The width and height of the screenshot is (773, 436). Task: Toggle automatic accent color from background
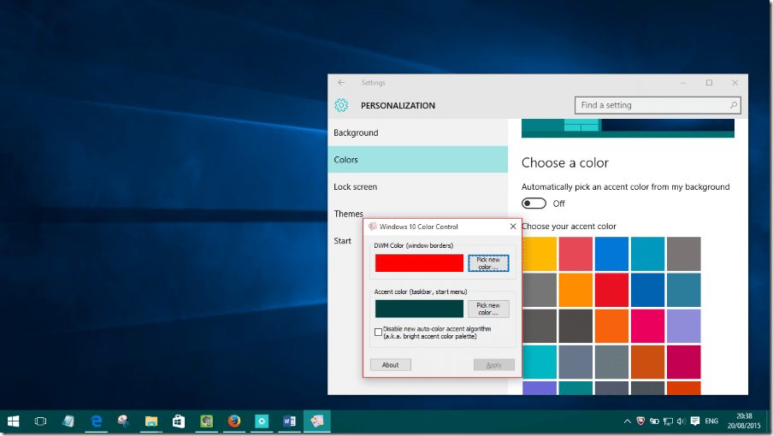tap(534, 203)
